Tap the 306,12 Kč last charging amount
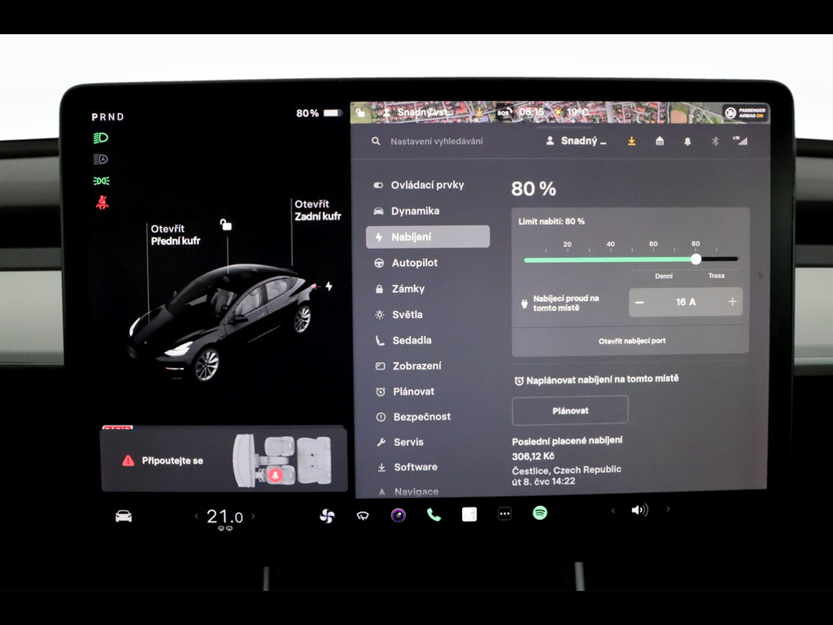Screen dimensions: 833x625 533,456
